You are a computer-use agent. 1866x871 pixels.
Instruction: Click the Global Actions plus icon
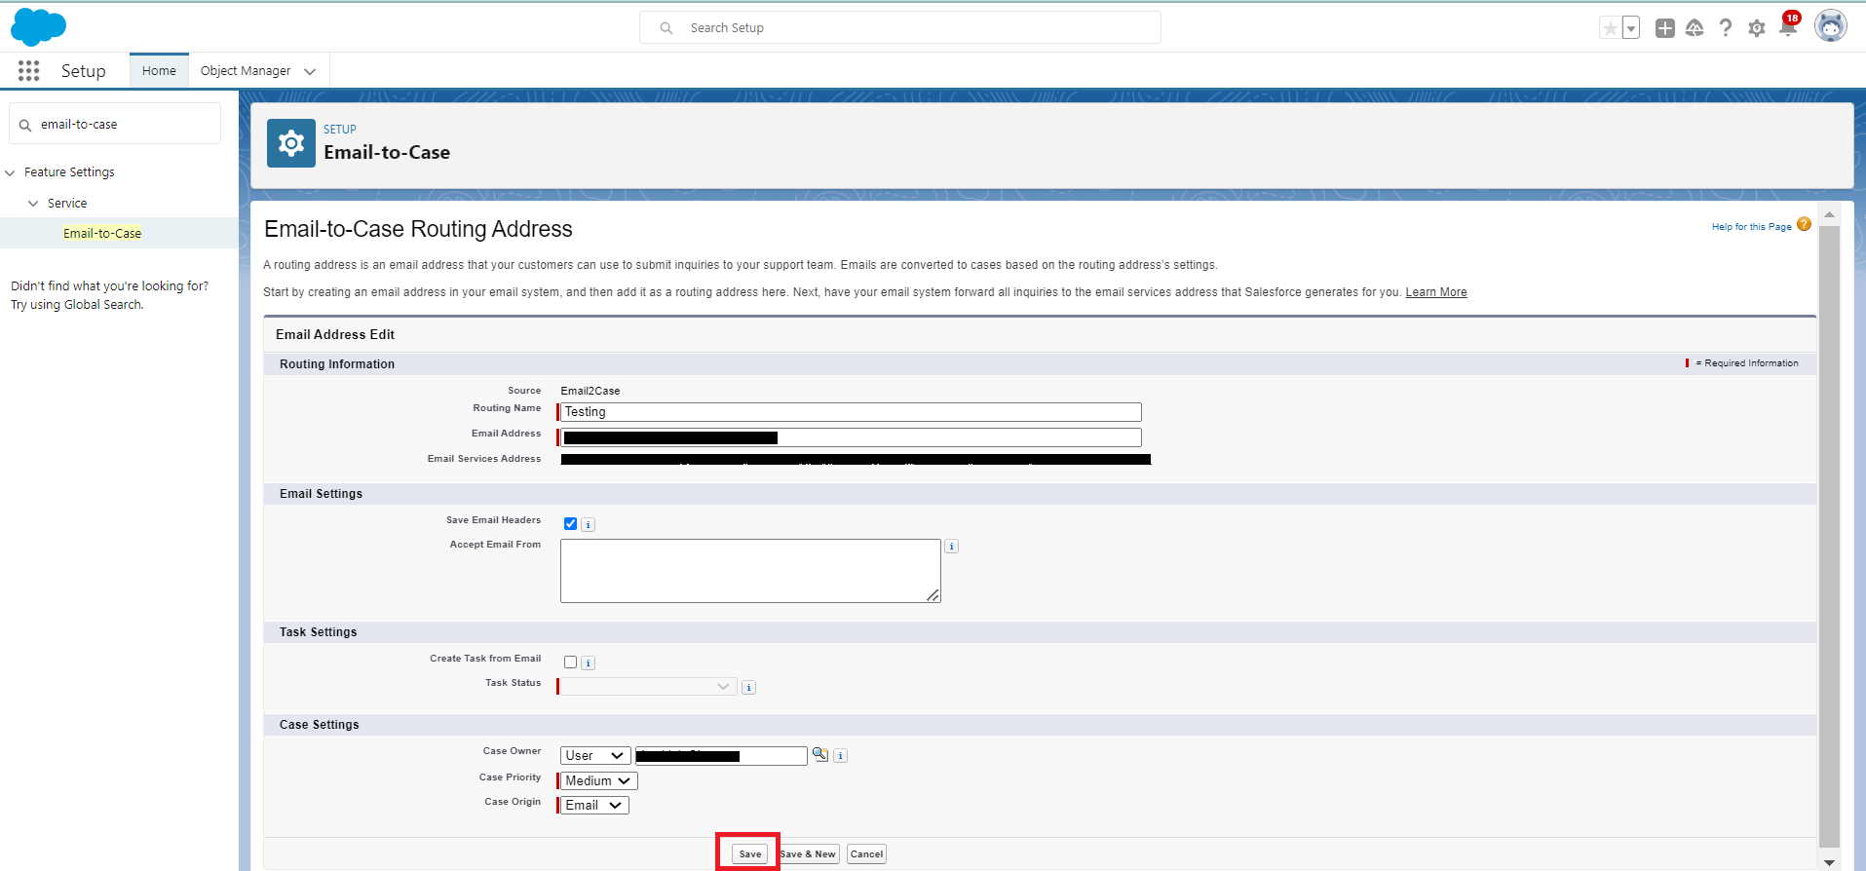pyautogui.click(x=1664, y=28)
